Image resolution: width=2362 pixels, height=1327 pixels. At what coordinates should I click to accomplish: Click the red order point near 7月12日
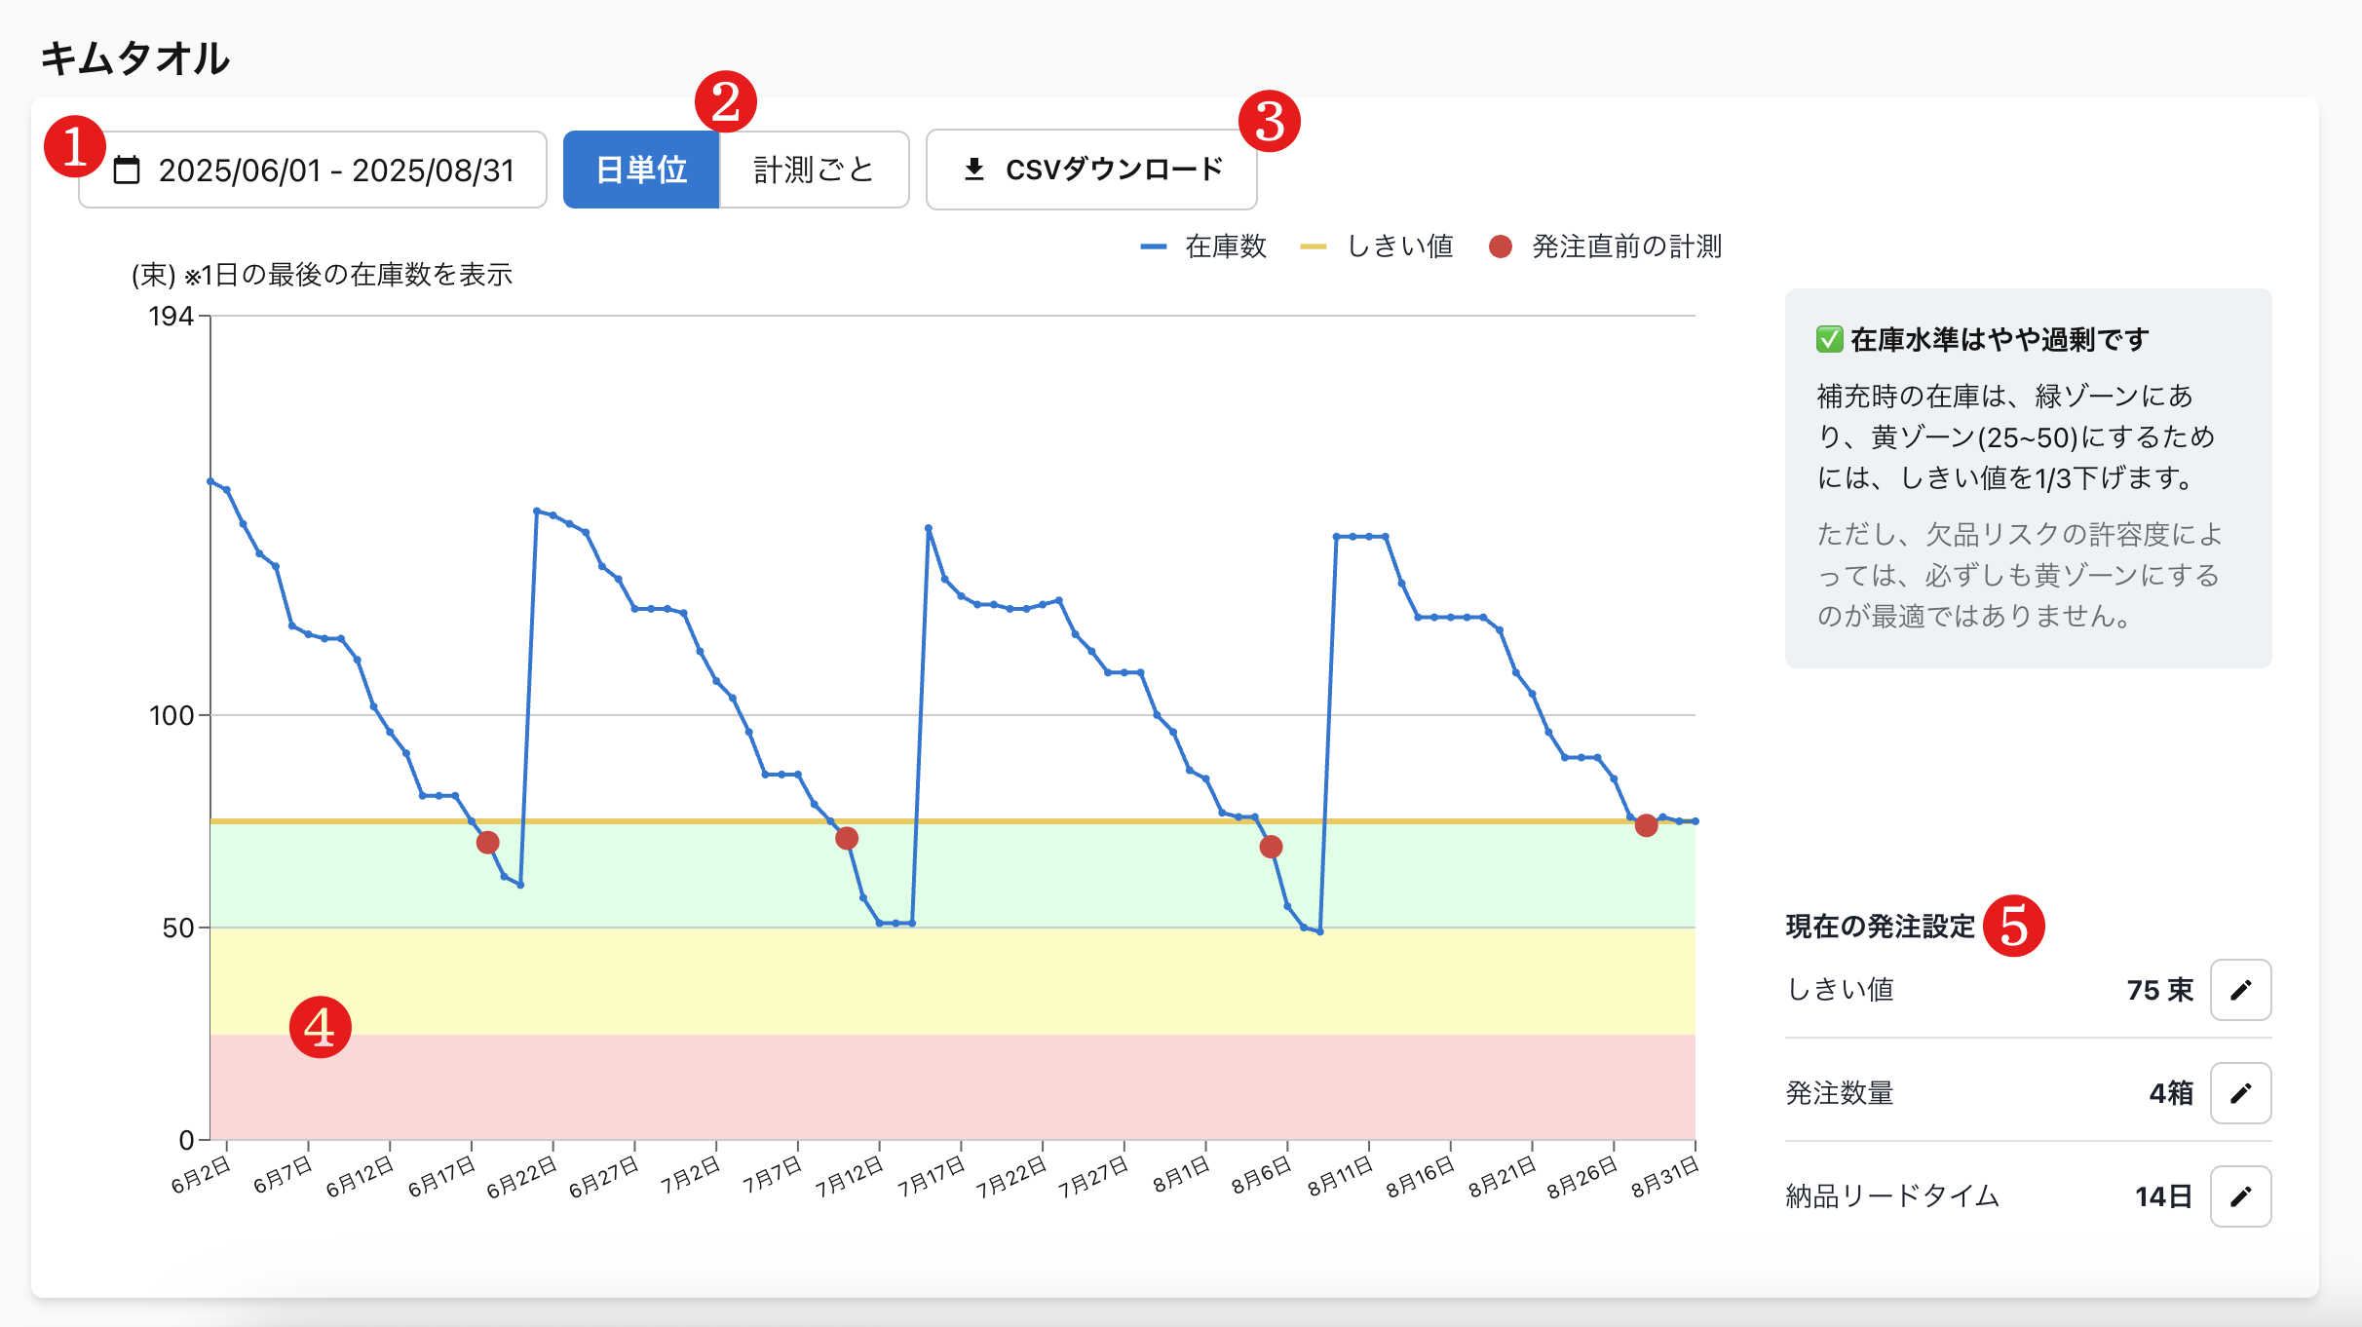coord(847,838)
